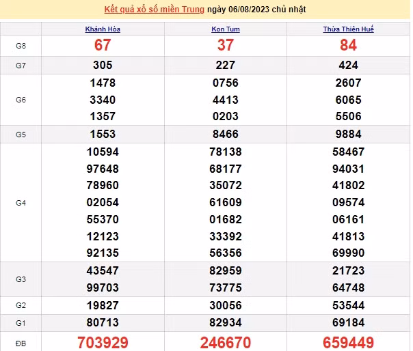Open the Khánh Hòa province link

(x=103, y=29)
